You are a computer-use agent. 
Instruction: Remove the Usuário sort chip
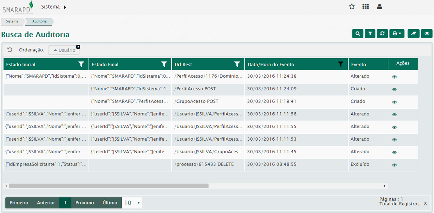[78, 47]
